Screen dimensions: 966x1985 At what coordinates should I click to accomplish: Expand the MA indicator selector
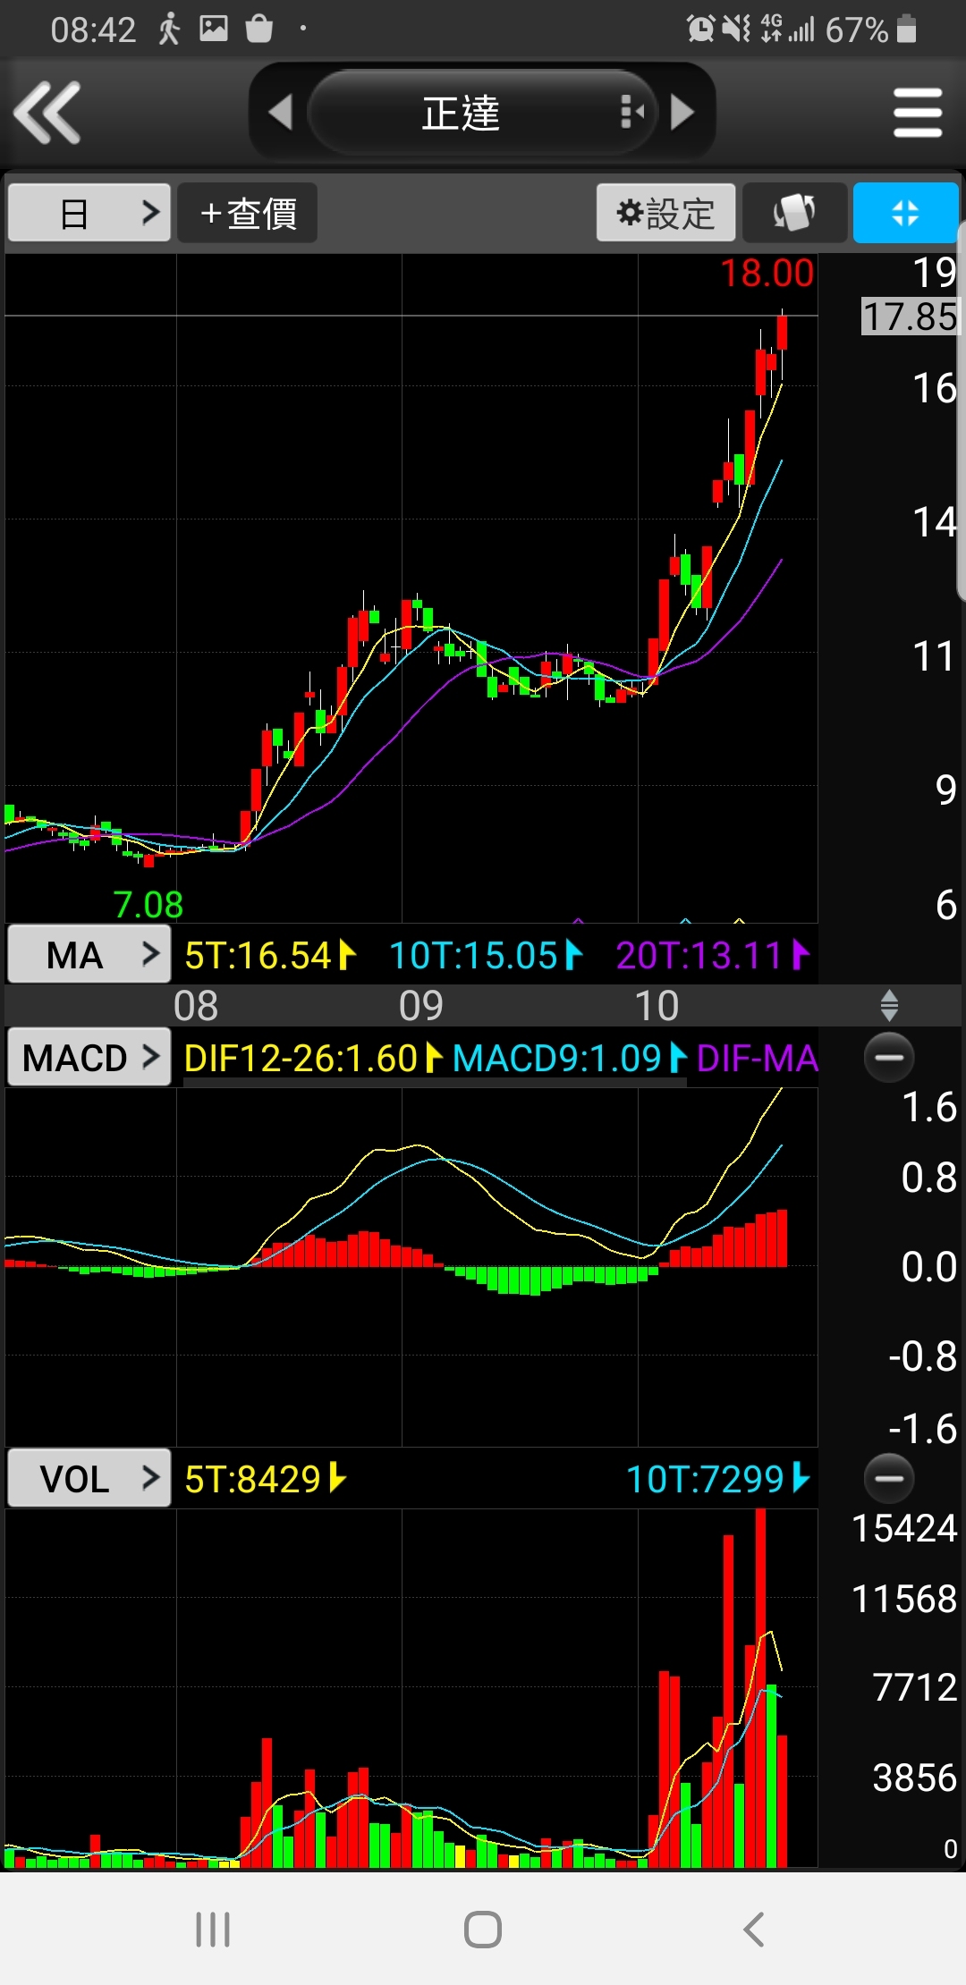89,955
